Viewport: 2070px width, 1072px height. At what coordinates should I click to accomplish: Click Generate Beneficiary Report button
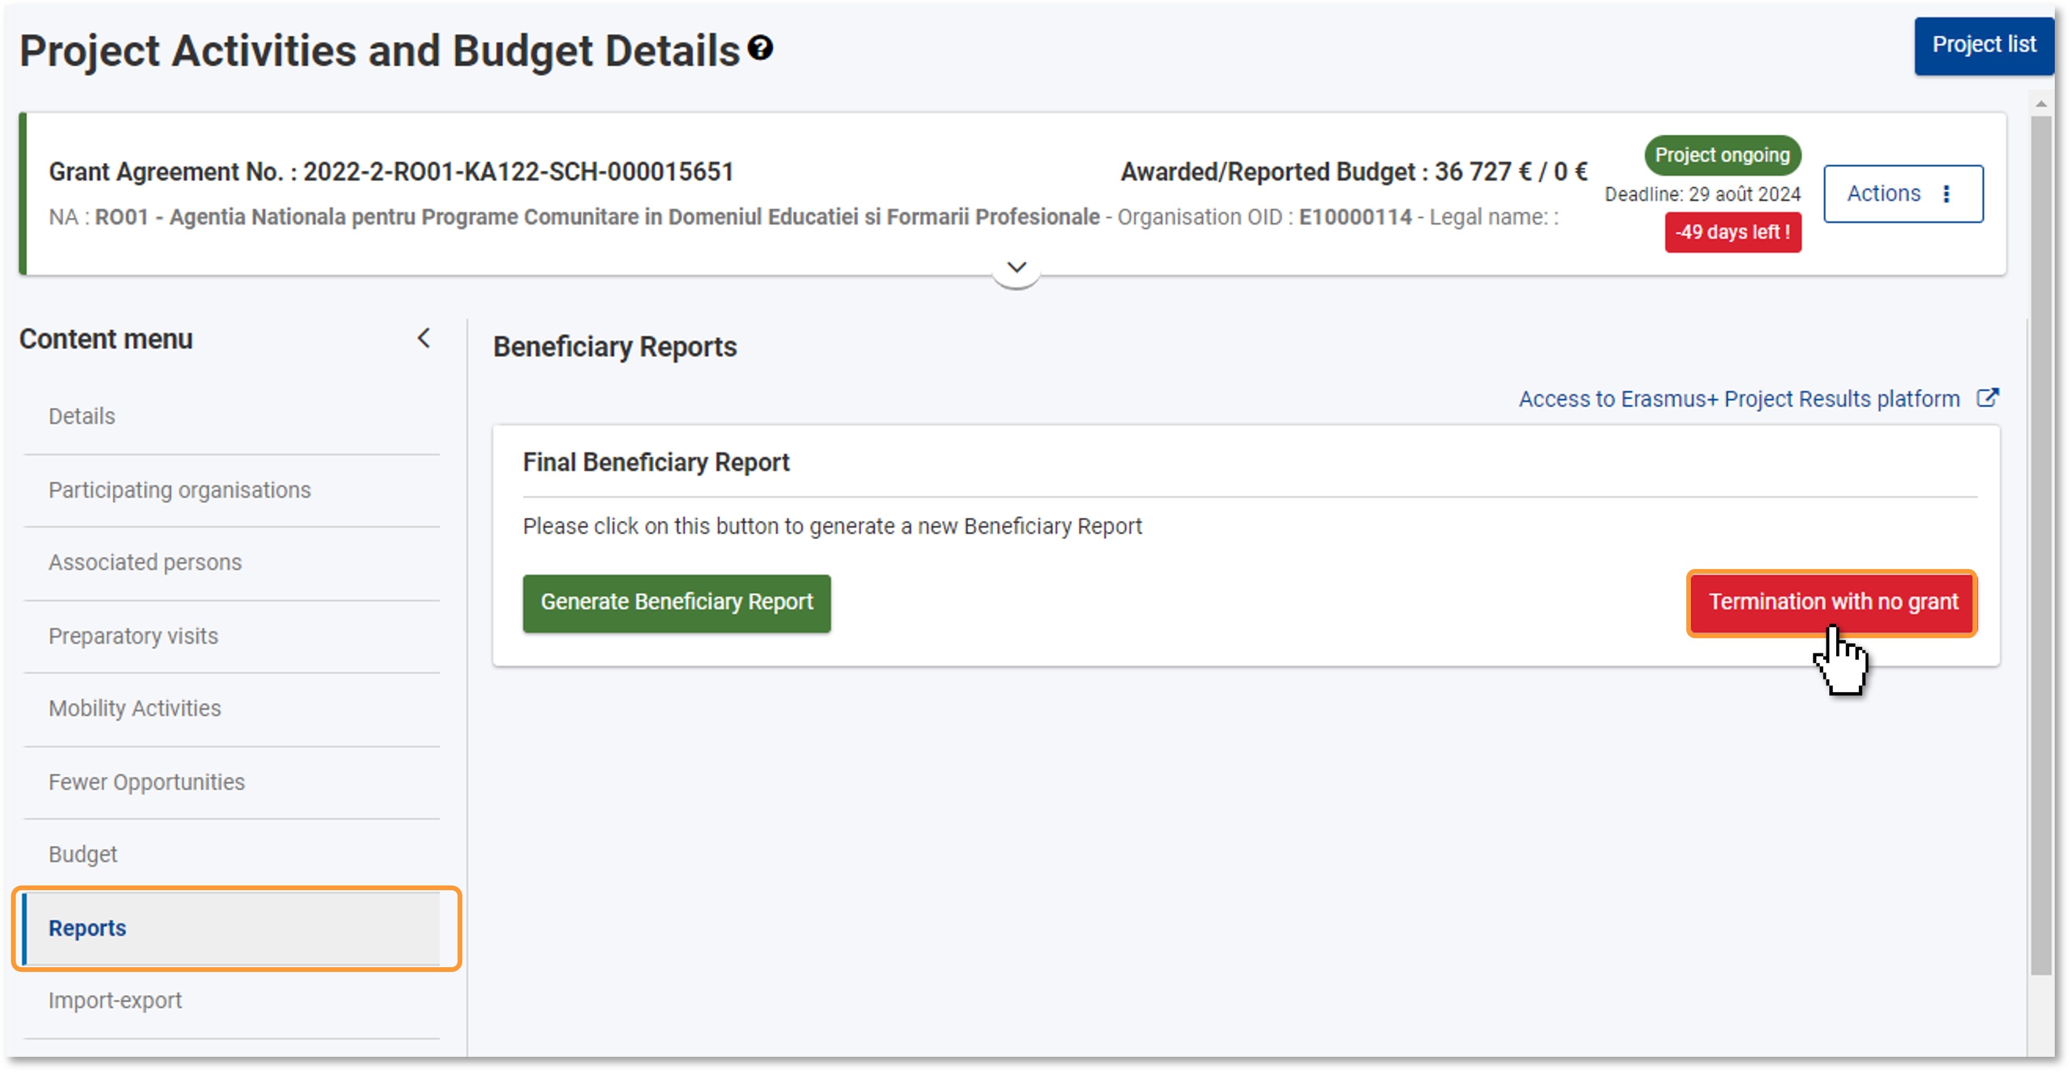677,602
